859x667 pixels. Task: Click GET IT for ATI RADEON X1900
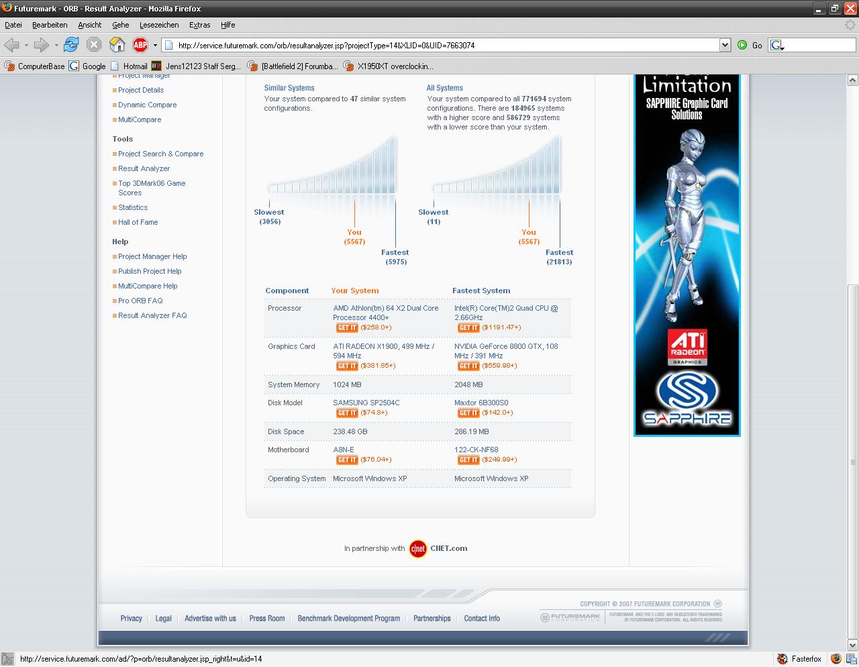click(347, 366)
